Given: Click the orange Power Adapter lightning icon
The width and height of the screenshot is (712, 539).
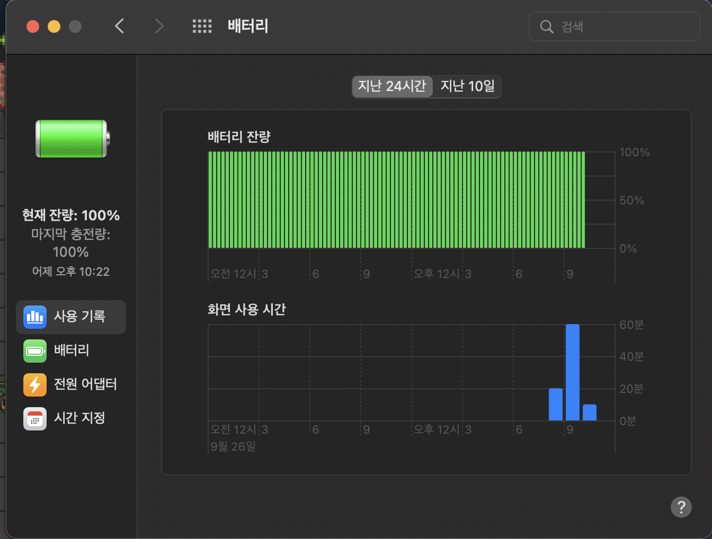Looking at the screenshot, I should (35, 384).
